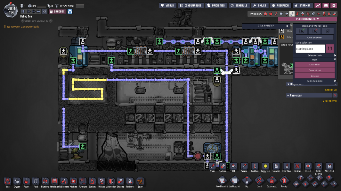Collapse the Diagnostics panel
341x191 pixels.
point(288,84)
